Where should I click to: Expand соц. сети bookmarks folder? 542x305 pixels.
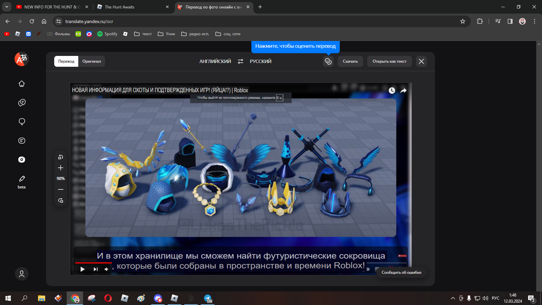pos(228,34)
